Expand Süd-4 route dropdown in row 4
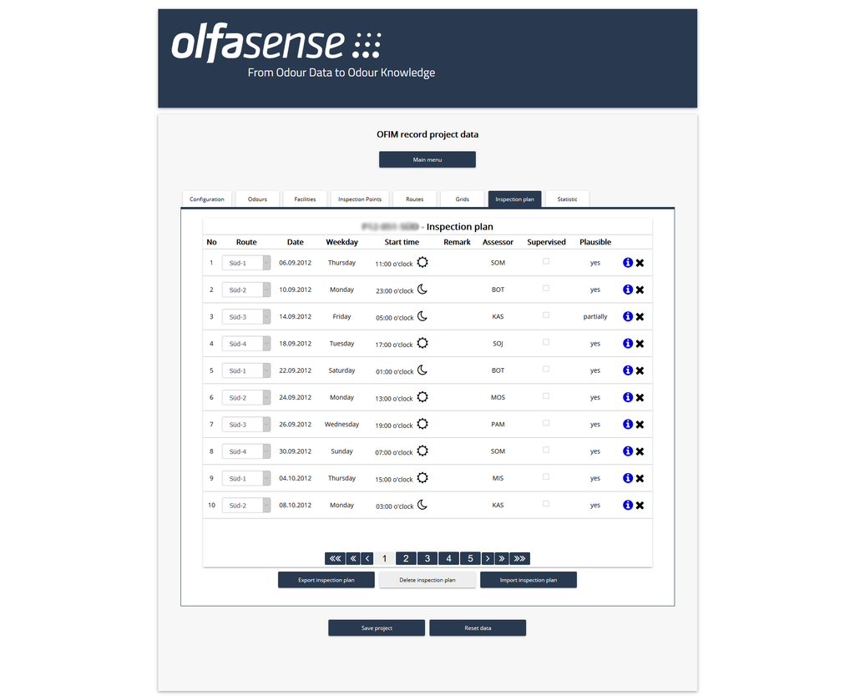This screenshot has height=700, width=855. [246, 344]
